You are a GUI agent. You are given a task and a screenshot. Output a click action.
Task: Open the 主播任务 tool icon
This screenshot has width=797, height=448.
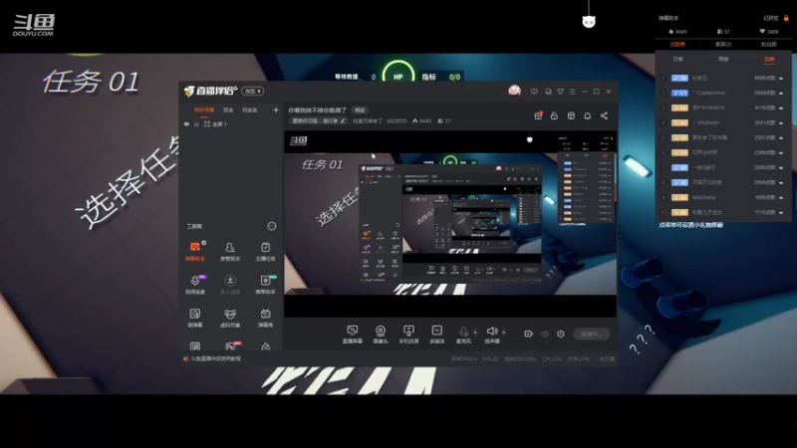coord(265,251)
